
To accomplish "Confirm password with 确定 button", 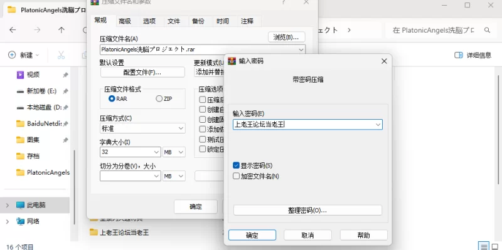I will [x=252, y=236].
